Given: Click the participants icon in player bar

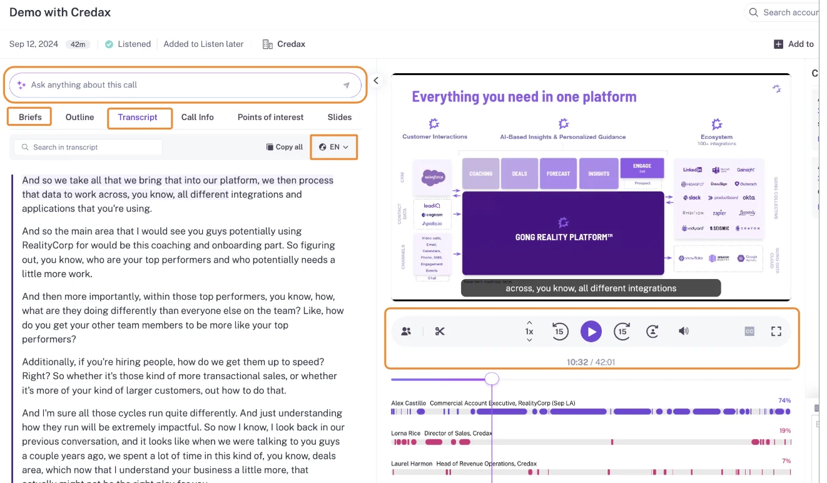Looking at the screenshot, I should pyautogui.click(x=406, y=332).
